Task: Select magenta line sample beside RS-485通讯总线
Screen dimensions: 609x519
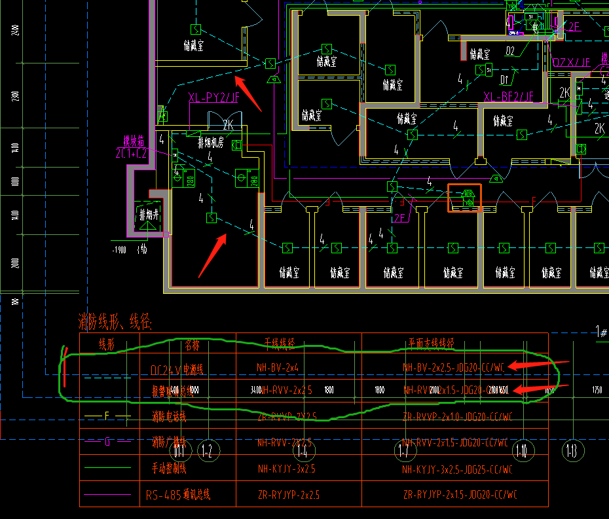Action: pos(107,495)
